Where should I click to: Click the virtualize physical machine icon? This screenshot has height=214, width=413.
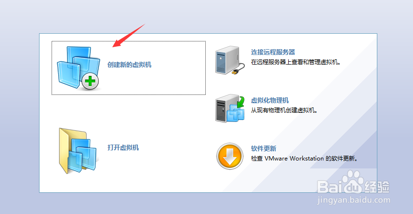point(230,109)
